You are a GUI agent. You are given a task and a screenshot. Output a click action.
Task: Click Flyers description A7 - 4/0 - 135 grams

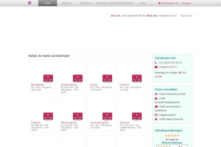(101, 87)
